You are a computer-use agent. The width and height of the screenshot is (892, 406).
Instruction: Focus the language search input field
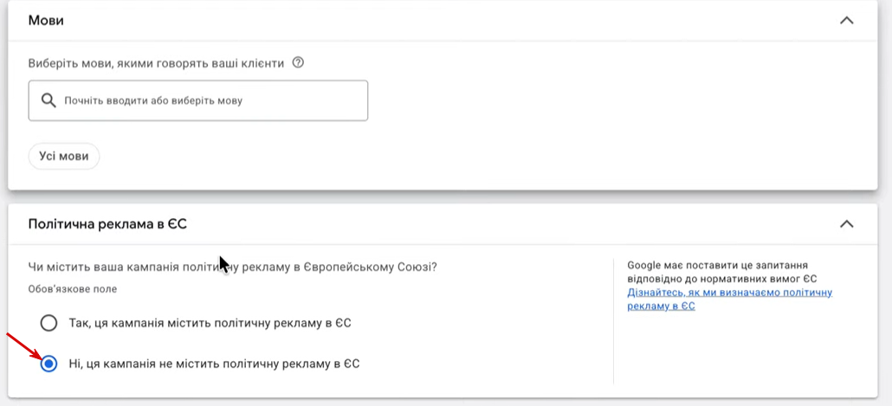[x=208, y=100]
